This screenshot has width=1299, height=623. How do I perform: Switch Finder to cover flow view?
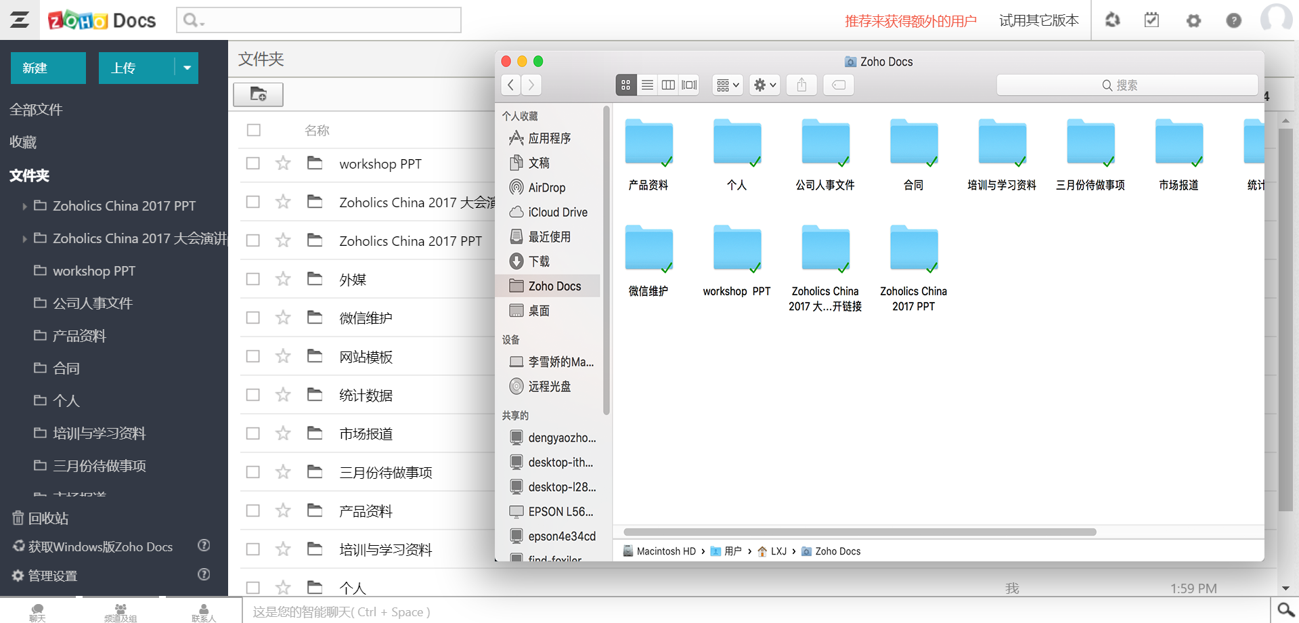click(x=689, y=85)
